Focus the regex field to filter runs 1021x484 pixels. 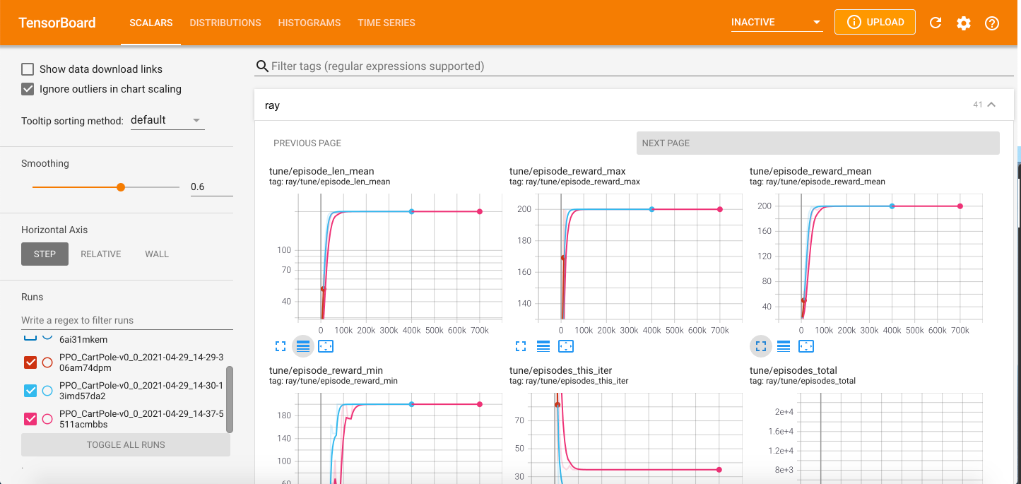127,320
